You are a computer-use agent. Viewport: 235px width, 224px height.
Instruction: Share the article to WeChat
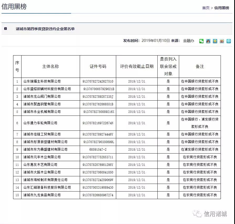click(201, 41)
